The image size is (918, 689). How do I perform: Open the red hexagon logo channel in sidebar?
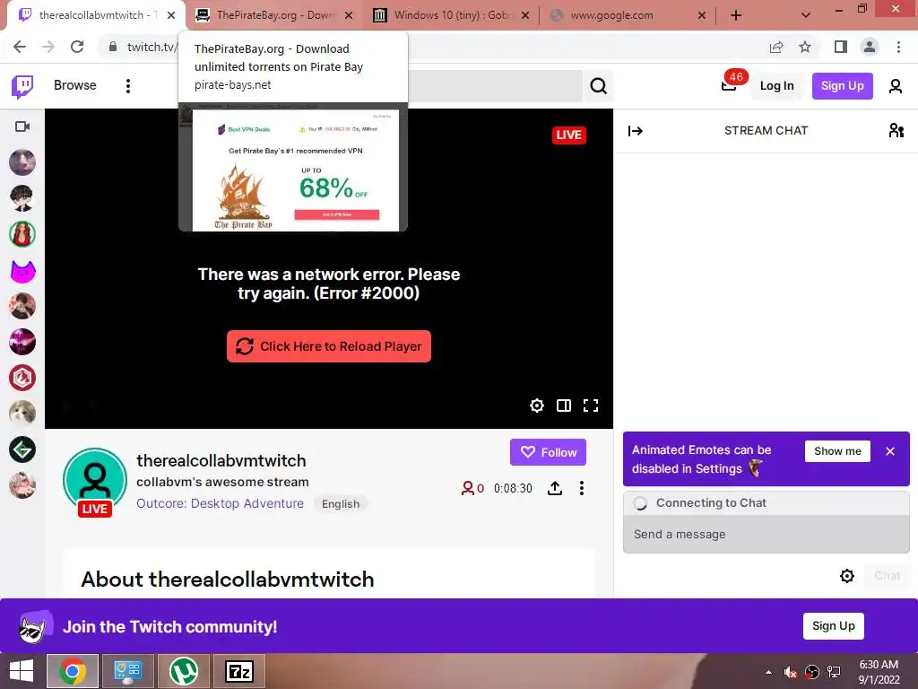(22, 378)
